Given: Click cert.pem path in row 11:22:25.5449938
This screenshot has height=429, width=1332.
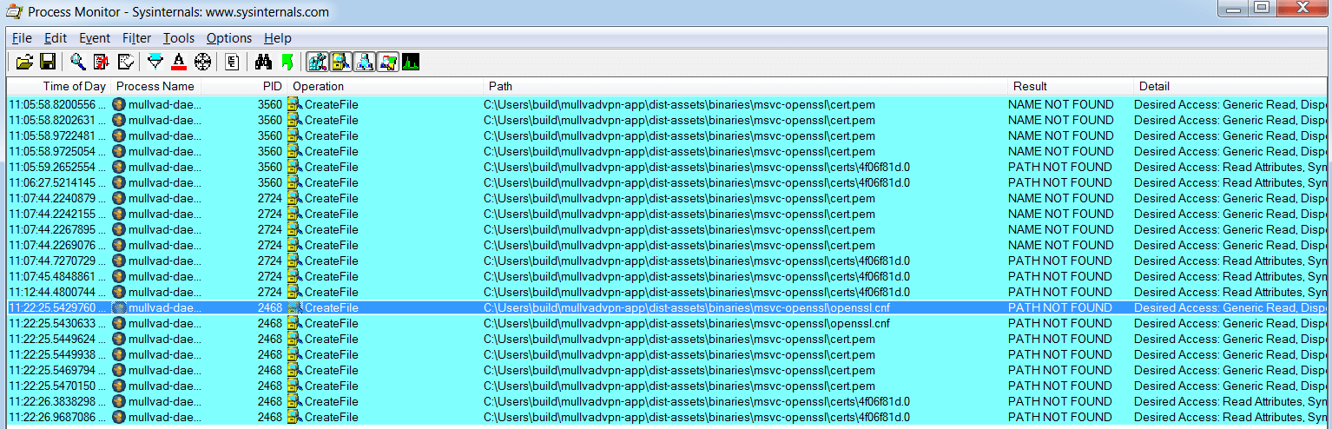Looking at the screenshot, I should point(679,354).
